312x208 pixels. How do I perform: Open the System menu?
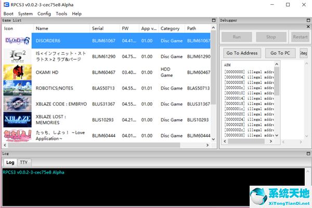point(25,14)
